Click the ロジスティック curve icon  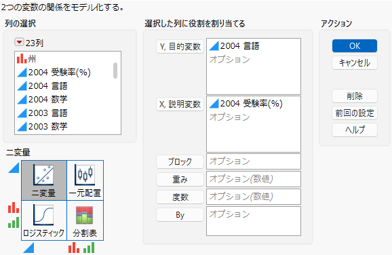tap(43, 215)
